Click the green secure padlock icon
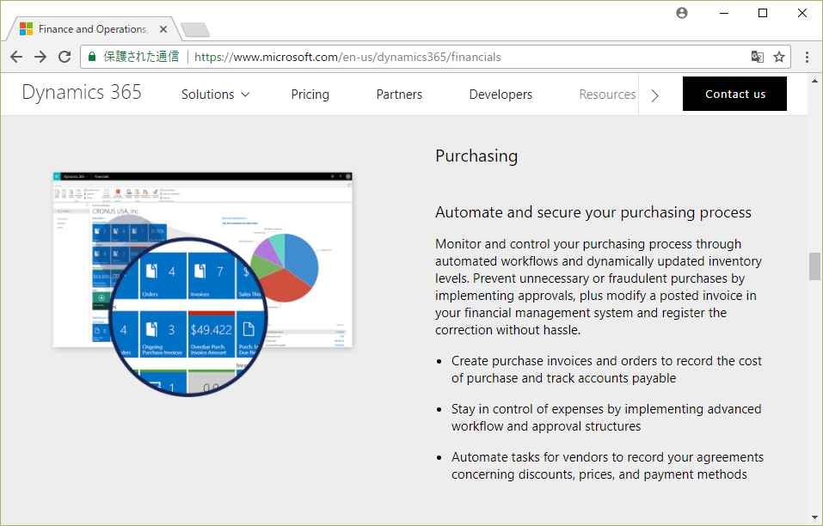823x526 pixels. [92, 57]
